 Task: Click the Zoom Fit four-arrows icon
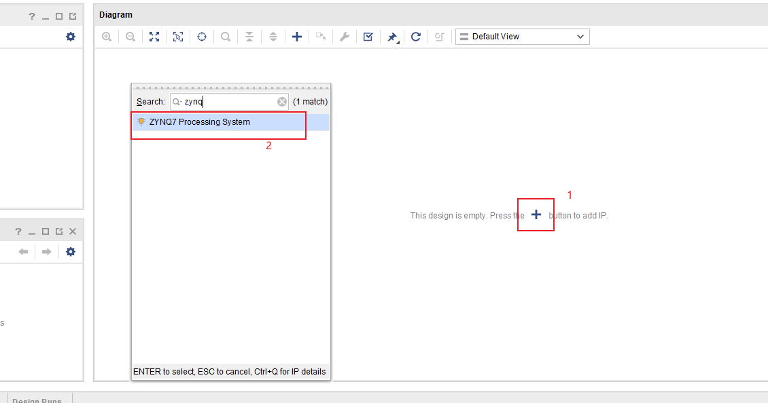pos(154,37)
